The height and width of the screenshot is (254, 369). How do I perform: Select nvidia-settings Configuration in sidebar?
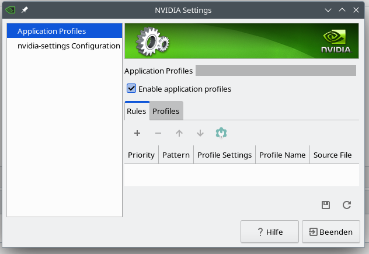click(64, 46)
